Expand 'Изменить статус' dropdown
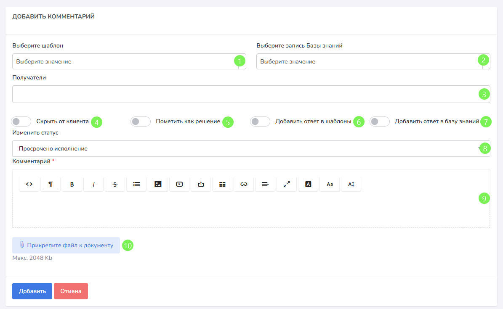Image resolution: width=503 pixels, height=309 pixels. (x=244, y=149)
